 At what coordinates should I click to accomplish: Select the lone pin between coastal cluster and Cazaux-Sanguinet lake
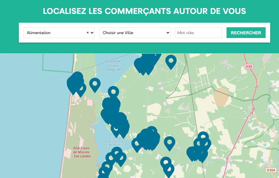click(x=95, y=84)
